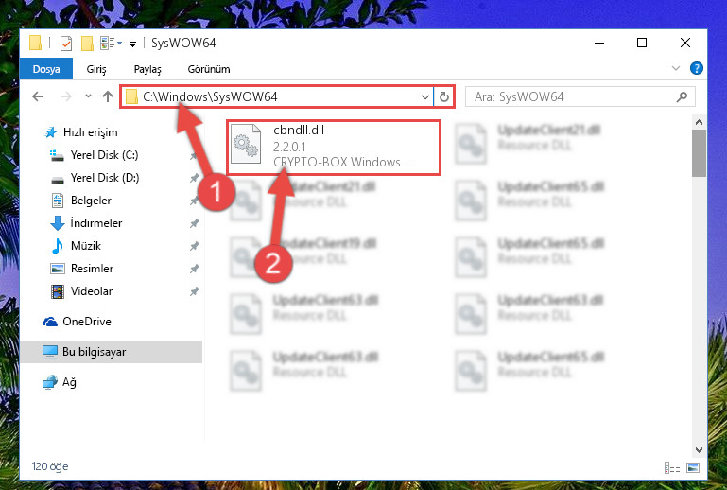Click the New folder icon in the quick access toolbar
The width and height of the screenshot is (727, 490).
[x=87, y=44]
